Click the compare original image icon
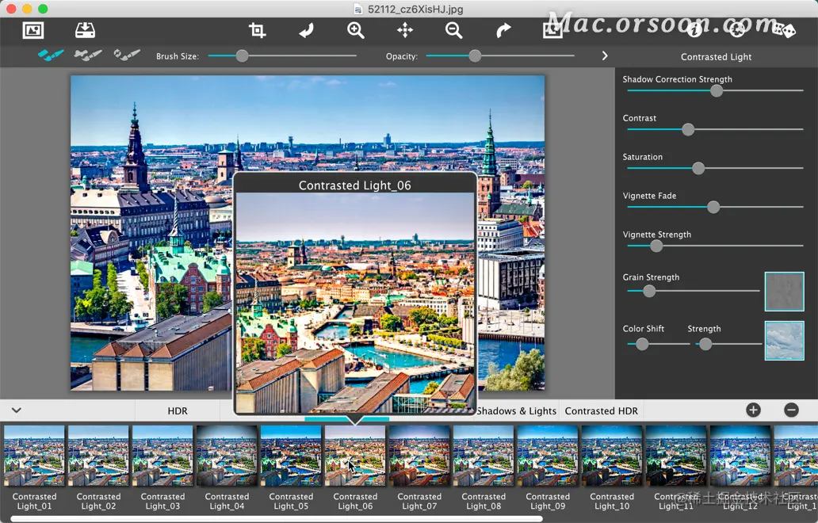 coord(552,30)
